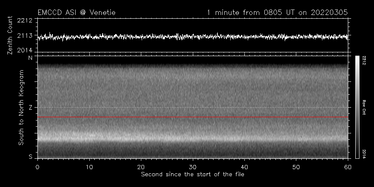Click the 'Z' zenith label on keogram axis
This screenshot has width=374, height=187.
click(30, 107)
